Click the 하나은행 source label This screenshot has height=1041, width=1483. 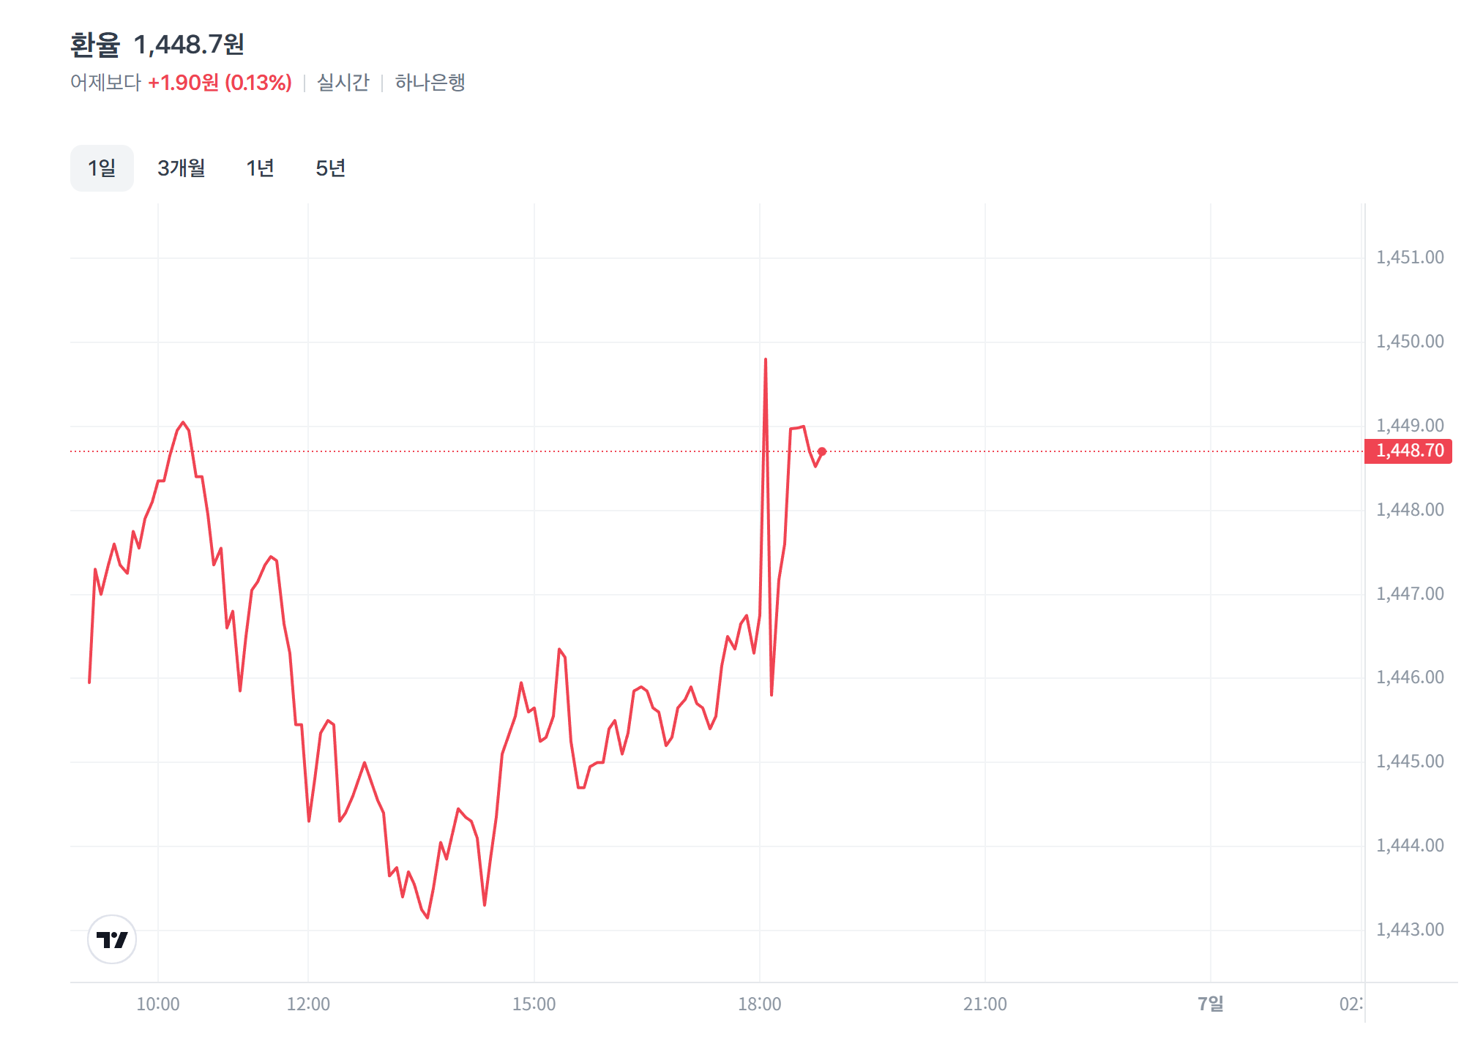[x=430, y=83]
